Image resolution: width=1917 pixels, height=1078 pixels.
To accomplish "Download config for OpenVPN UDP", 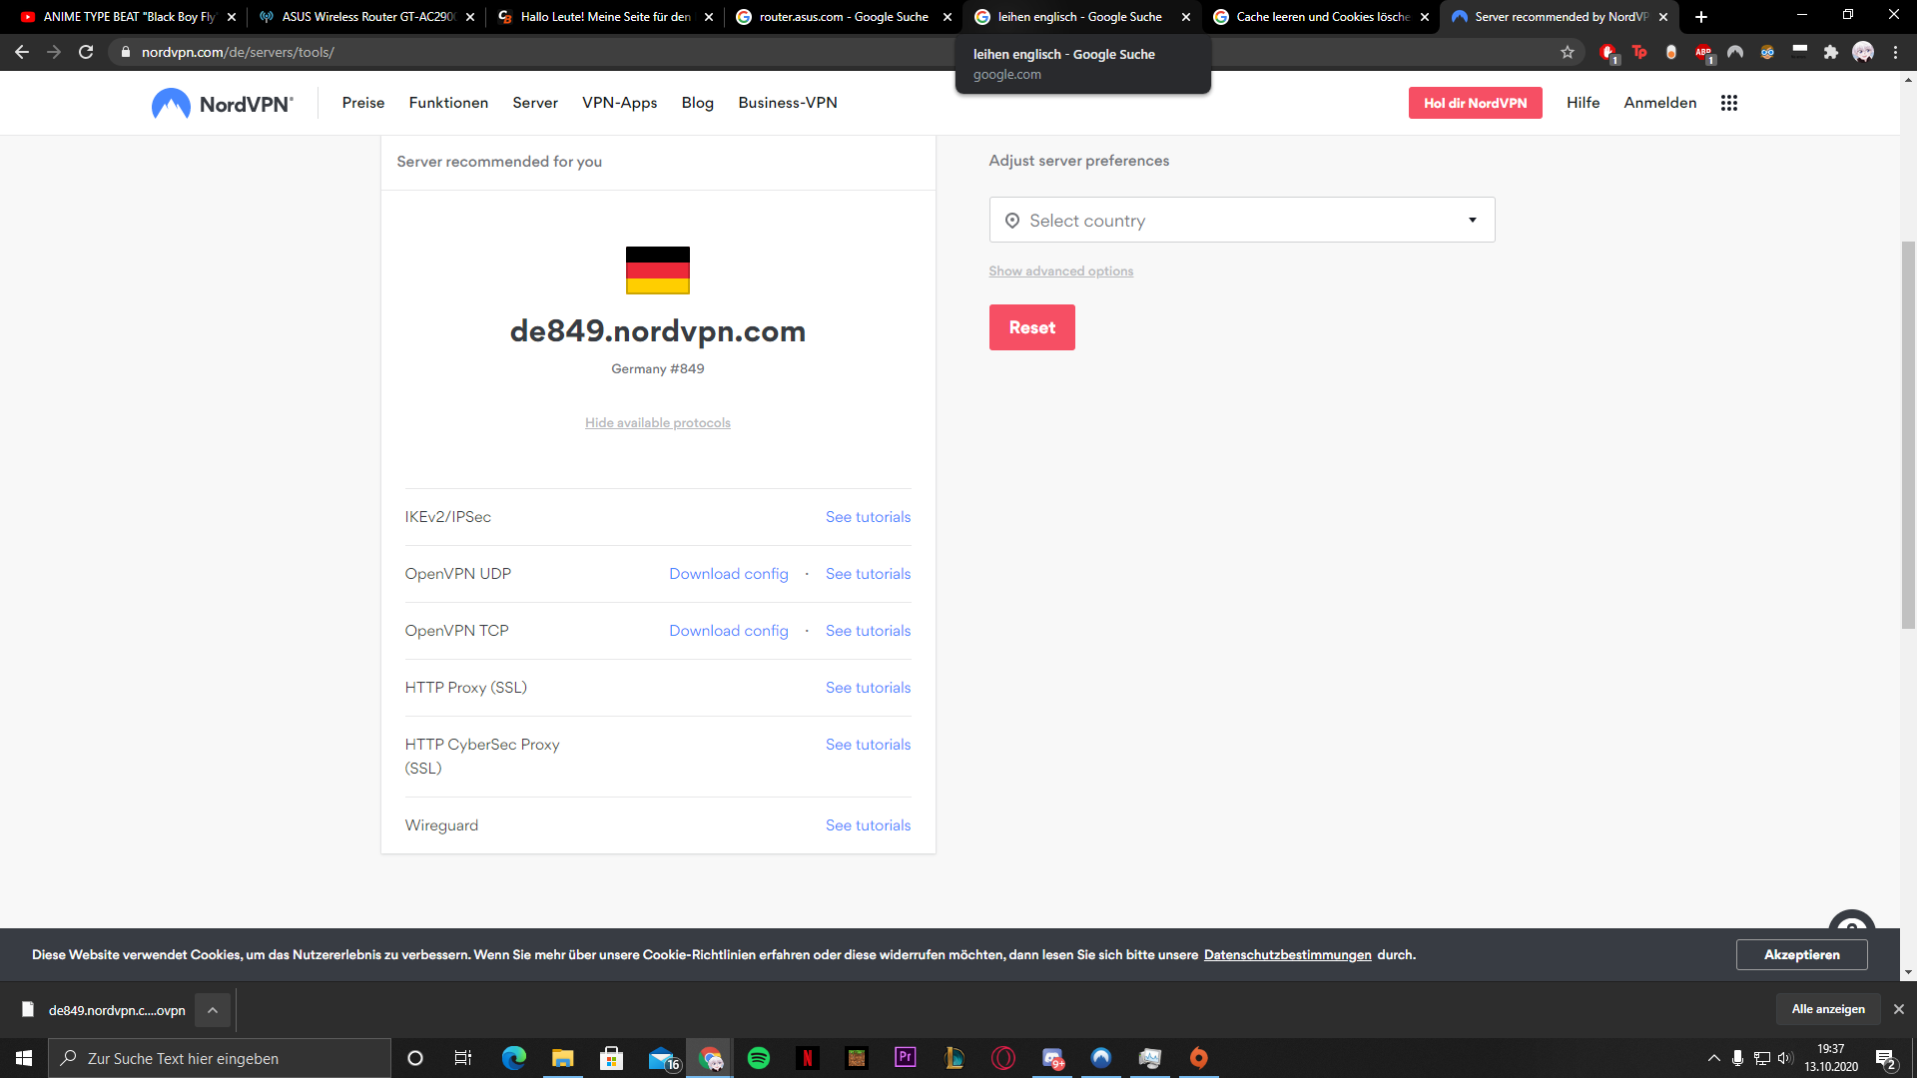I will pos(728,574).
